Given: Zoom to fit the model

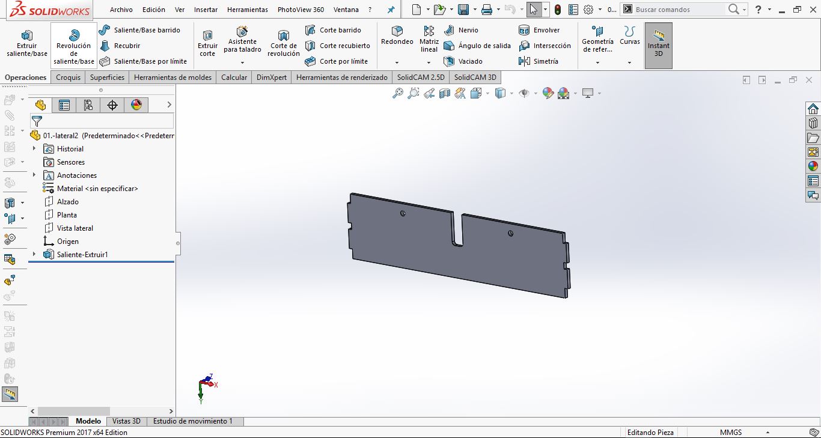Looking at the screenshot, I should click(398, 93).
